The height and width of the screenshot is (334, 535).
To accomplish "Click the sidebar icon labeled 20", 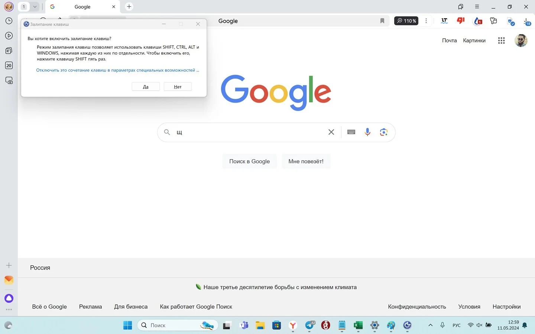I will coord(9,65).
